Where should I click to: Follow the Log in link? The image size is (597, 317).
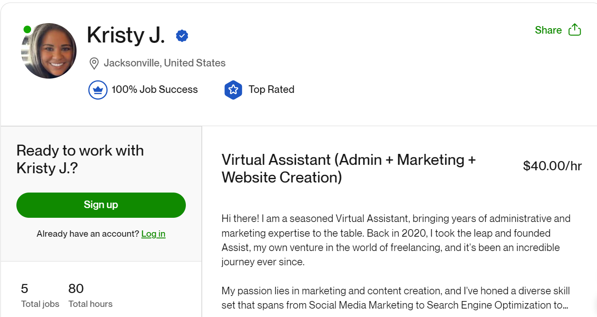(x=153, y=234)
